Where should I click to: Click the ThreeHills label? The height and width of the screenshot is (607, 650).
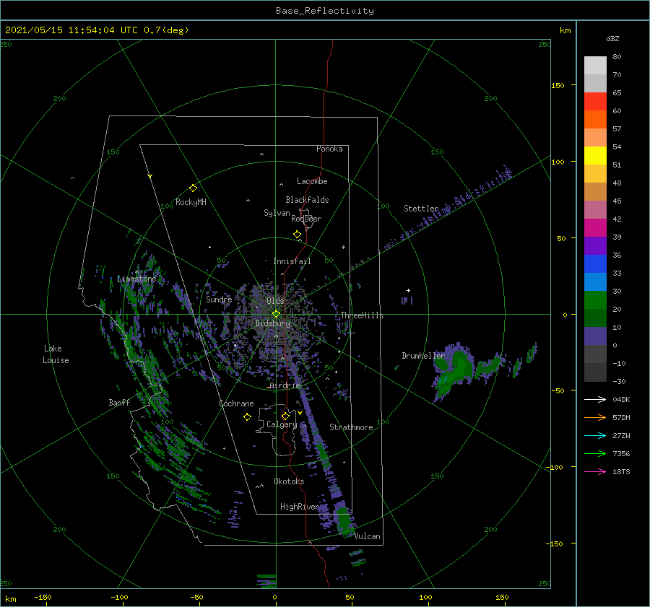coord(362,315)
